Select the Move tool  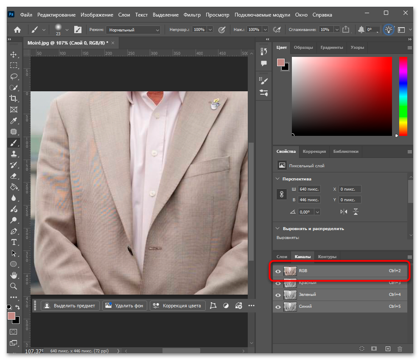14,55
